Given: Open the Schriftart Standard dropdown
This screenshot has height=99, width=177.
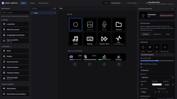Looking at the screenshot, I should [157, 77].
